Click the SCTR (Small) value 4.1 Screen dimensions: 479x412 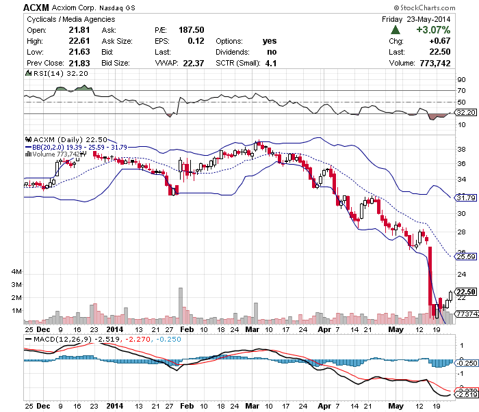point(271,63)
